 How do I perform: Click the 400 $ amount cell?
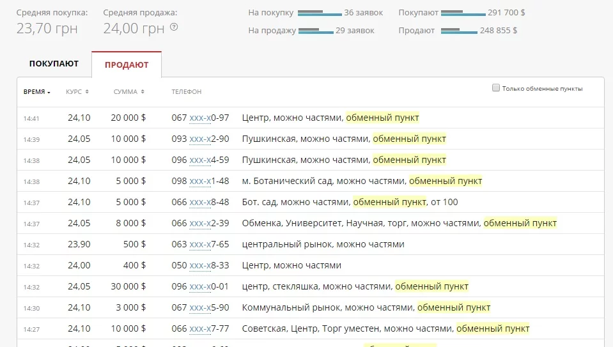click(x=134, y=265)
